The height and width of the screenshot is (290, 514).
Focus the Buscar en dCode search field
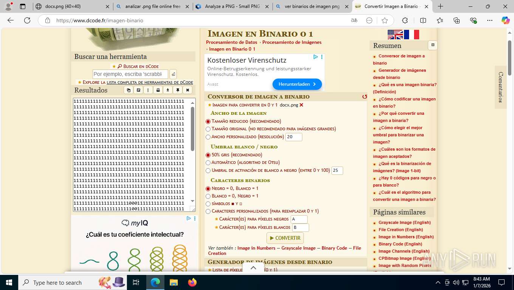(130, 74)
